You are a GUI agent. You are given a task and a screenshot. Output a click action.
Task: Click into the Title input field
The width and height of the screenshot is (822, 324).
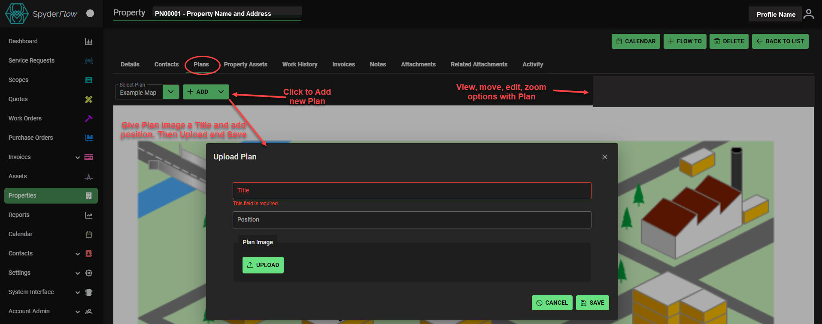[412, 191]
